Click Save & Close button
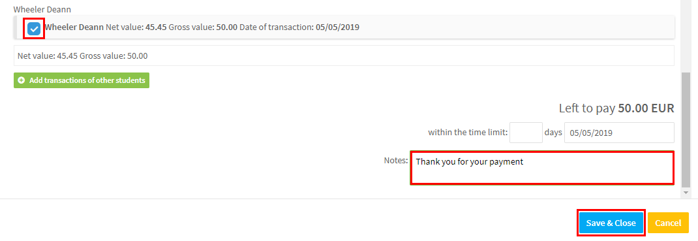The width and height of the screenshot is (698, 241). pos(611,223)
